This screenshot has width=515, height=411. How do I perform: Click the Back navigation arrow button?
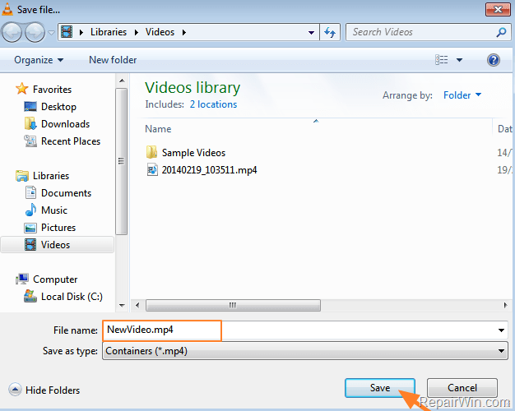pos(12,32)
